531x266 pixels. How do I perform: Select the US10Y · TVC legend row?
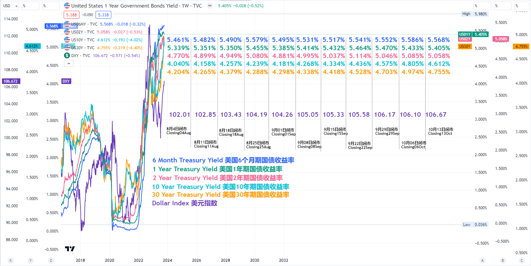click(103, 40)
